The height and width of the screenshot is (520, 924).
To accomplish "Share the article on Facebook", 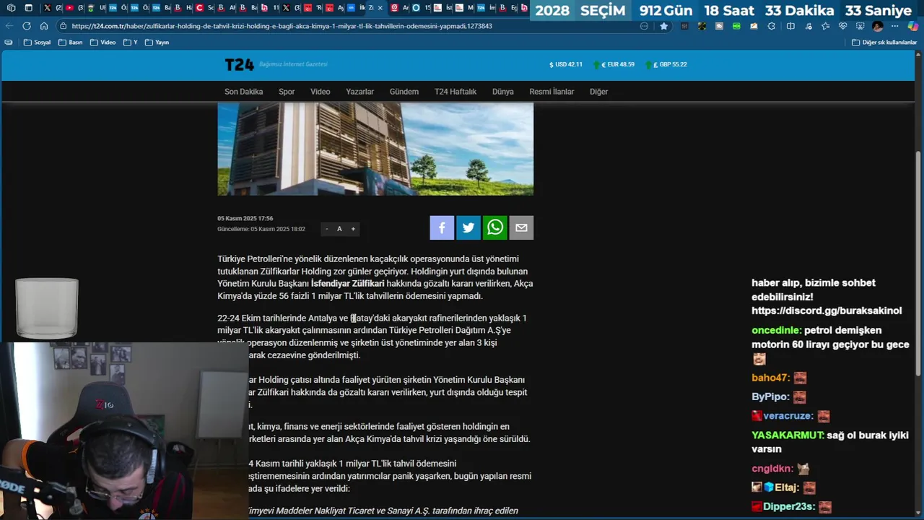I will click(442, 227).
